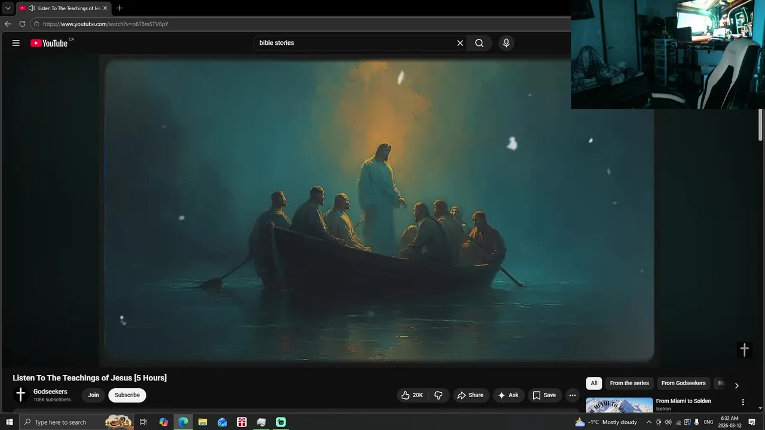Start voice search with the microphone
The height and width of the screenshot is (430, 765).
tap(506, 43)
